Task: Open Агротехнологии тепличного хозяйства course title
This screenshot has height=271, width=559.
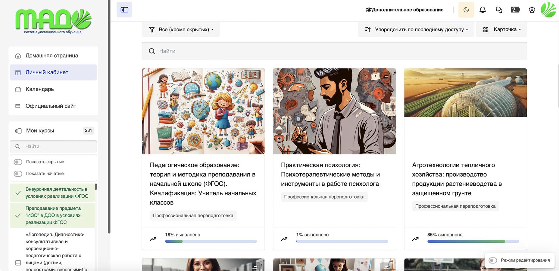Action: point(457,179)
